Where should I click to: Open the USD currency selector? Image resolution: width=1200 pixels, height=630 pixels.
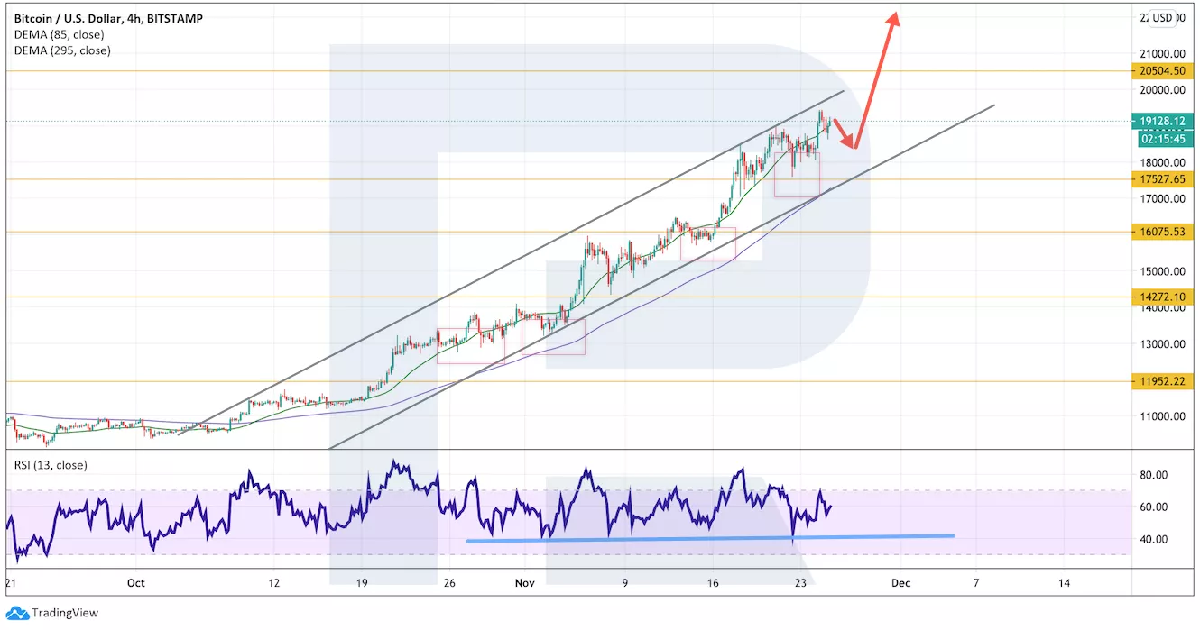[x=1162, y=17]
